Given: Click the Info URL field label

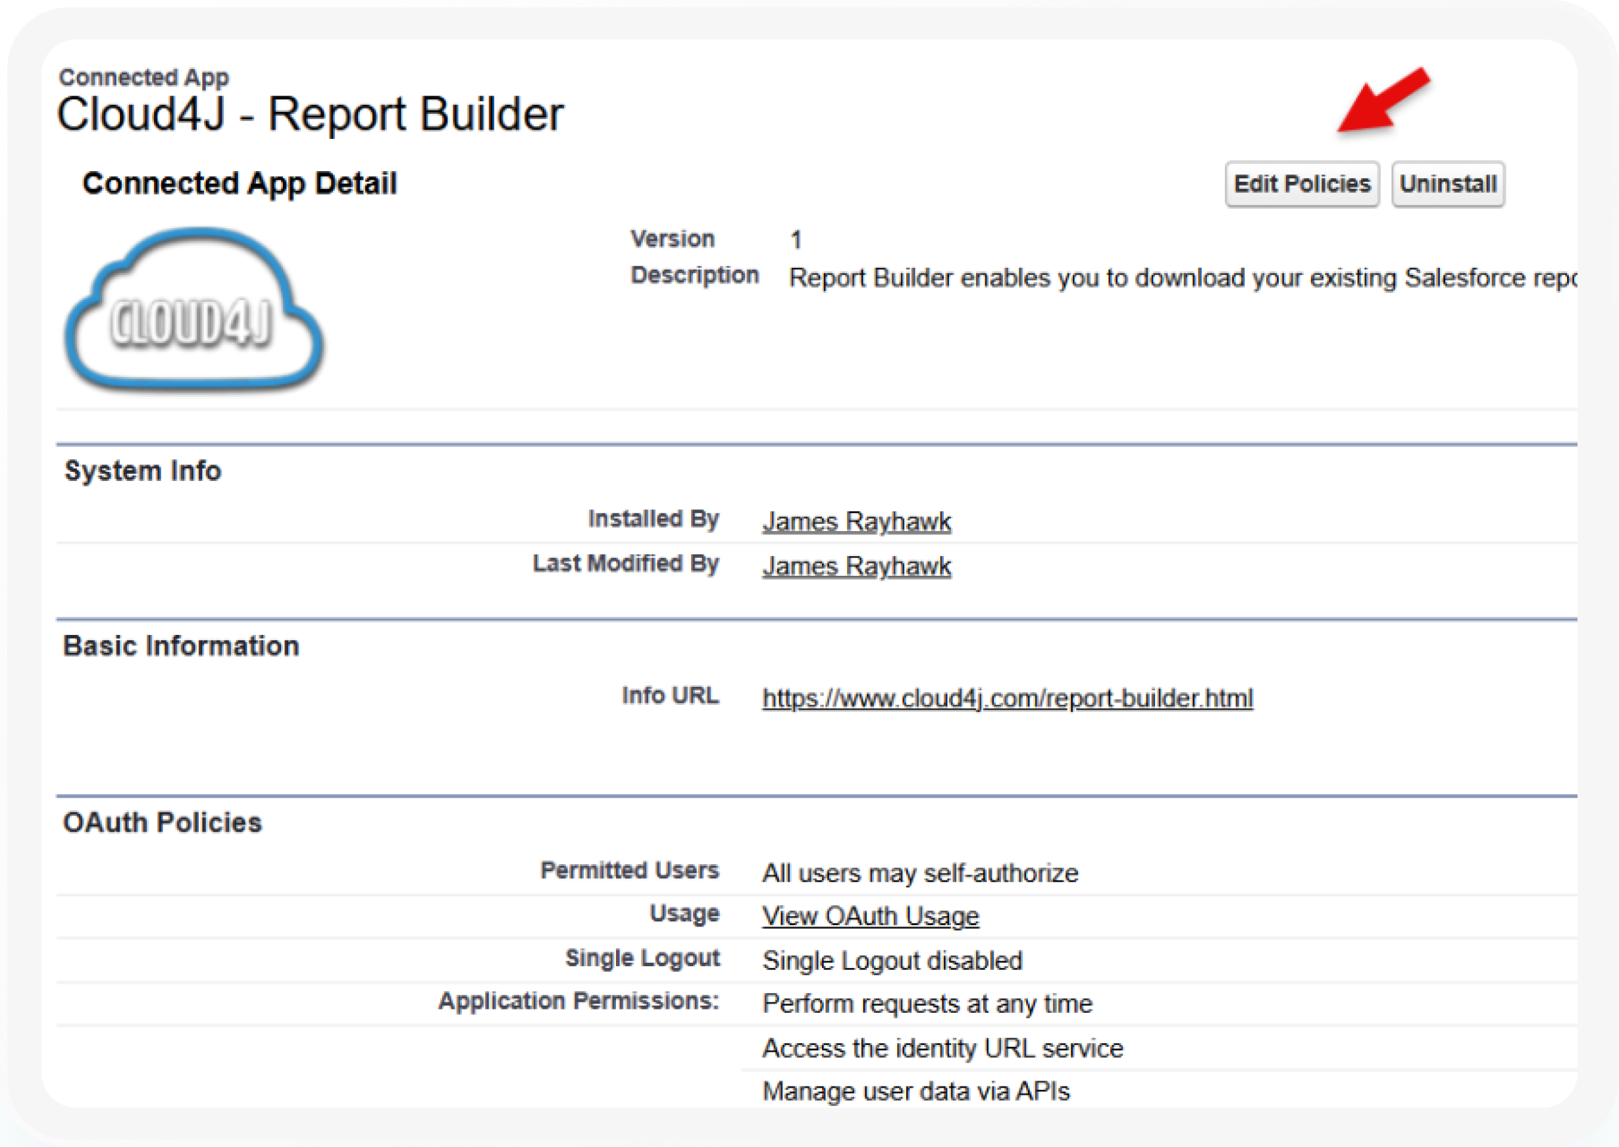Looking at the screenshot, I should click(x=671, y=695).
